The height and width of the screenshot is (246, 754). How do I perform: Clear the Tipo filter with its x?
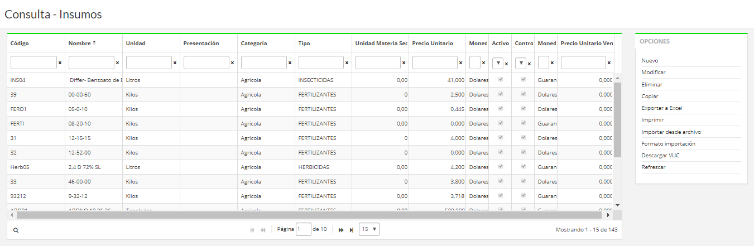[347, 63]
